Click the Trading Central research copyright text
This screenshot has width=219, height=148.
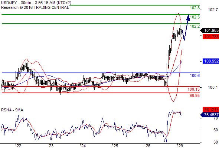coord(35,7)
